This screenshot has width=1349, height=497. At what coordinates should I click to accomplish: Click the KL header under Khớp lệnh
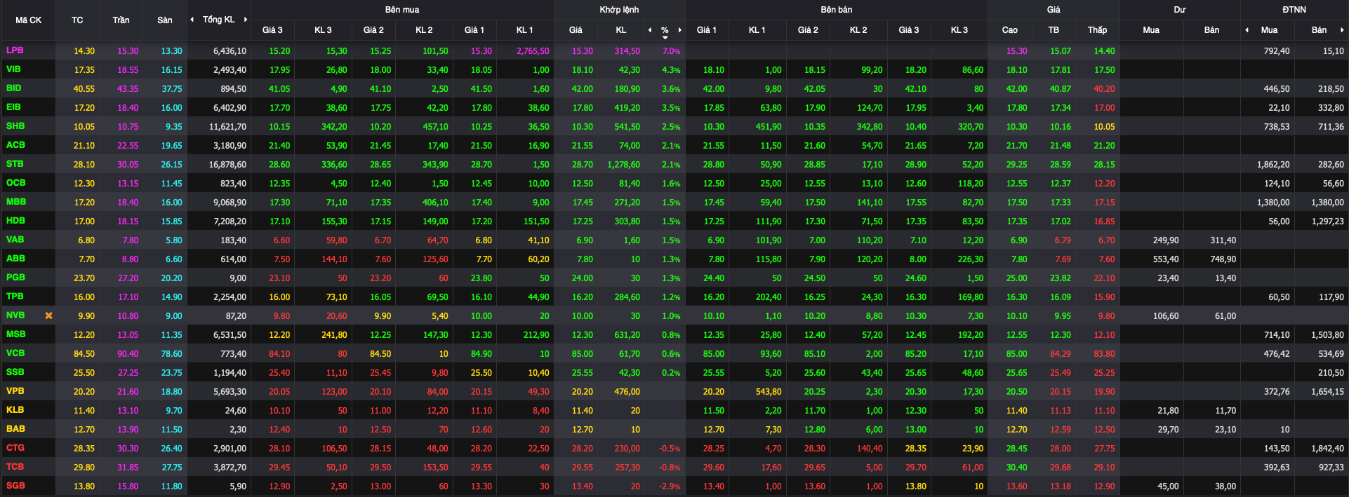pyautogui.click(x=621, y=30)
